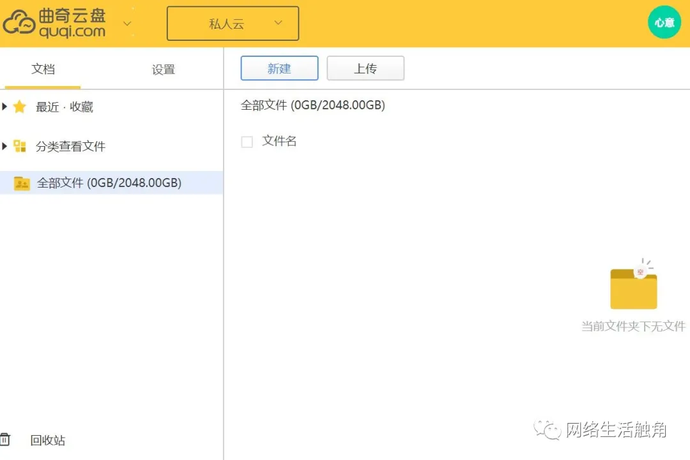Click the yellow folder icon beside 全部文件

pos(22,182)
